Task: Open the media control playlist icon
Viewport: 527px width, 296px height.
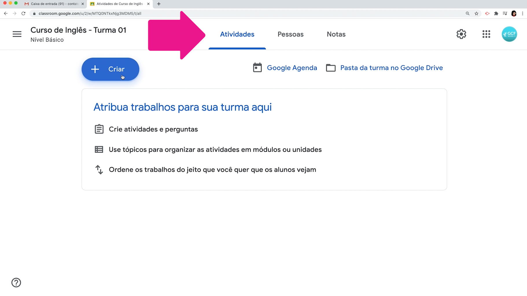Action: 505,13
